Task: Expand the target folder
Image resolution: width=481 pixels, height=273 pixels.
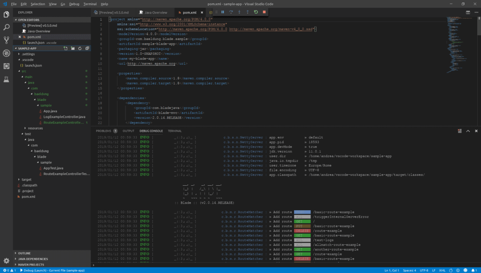Action: click(26, 179)
